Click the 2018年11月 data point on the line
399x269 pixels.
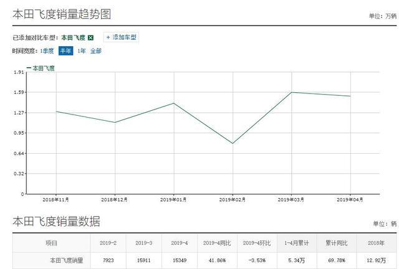click(x=56, y=111)
